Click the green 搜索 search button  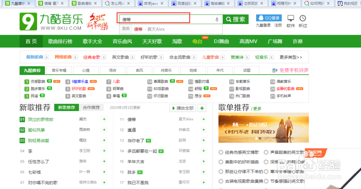pyautogui.click(x=235, y=19)
